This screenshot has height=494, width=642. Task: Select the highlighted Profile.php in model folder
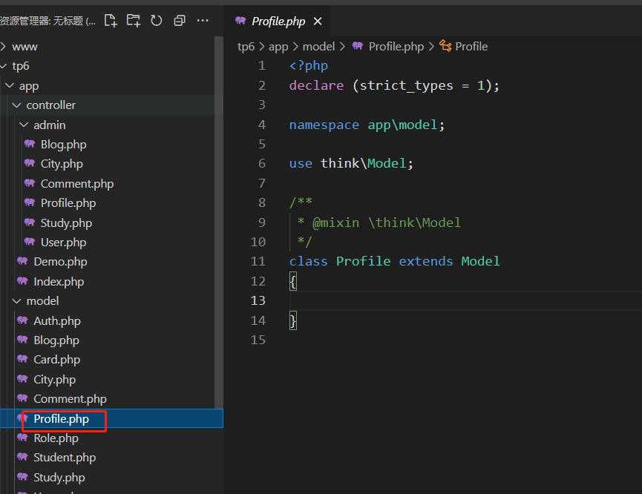(111, 418)
